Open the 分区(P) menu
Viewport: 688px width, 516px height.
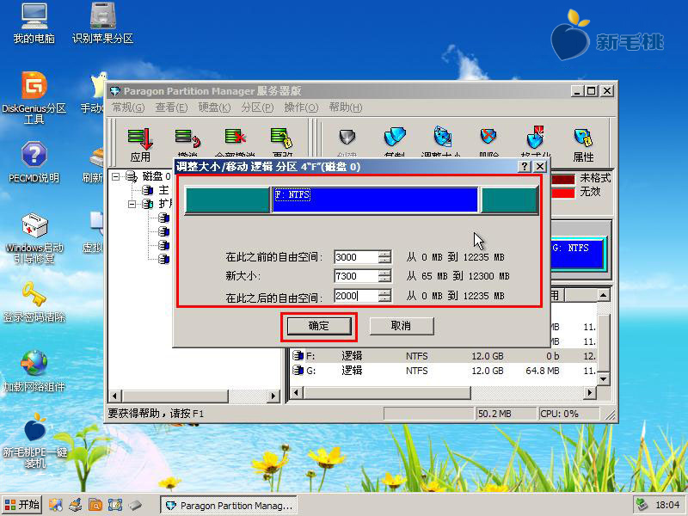tap(257, 107)
